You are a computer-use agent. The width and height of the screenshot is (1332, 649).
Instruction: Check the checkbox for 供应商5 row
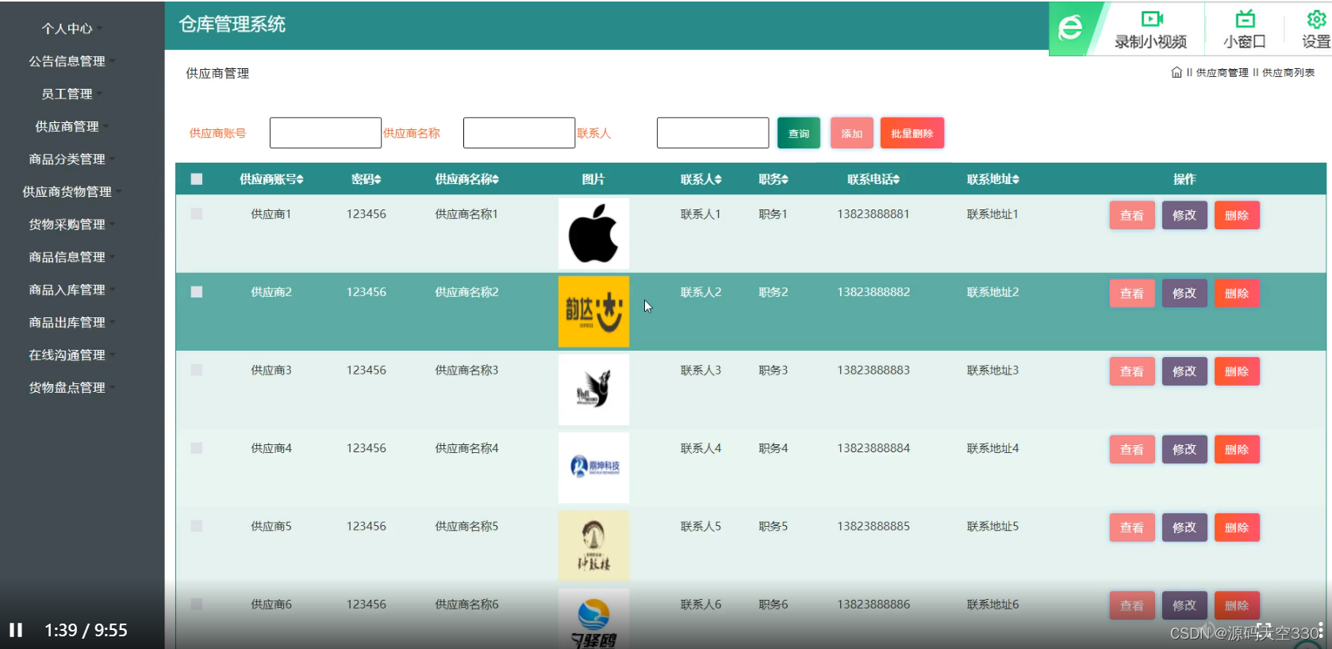click(x=197, y=526)
